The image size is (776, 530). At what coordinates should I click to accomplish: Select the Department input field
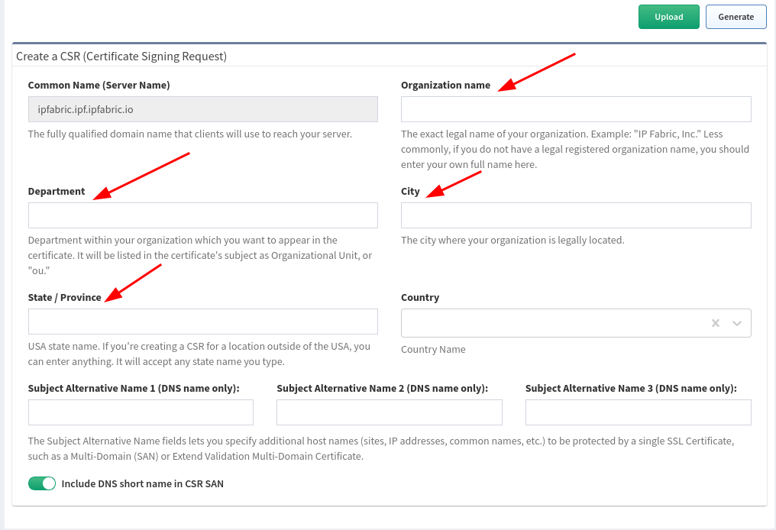203,215
